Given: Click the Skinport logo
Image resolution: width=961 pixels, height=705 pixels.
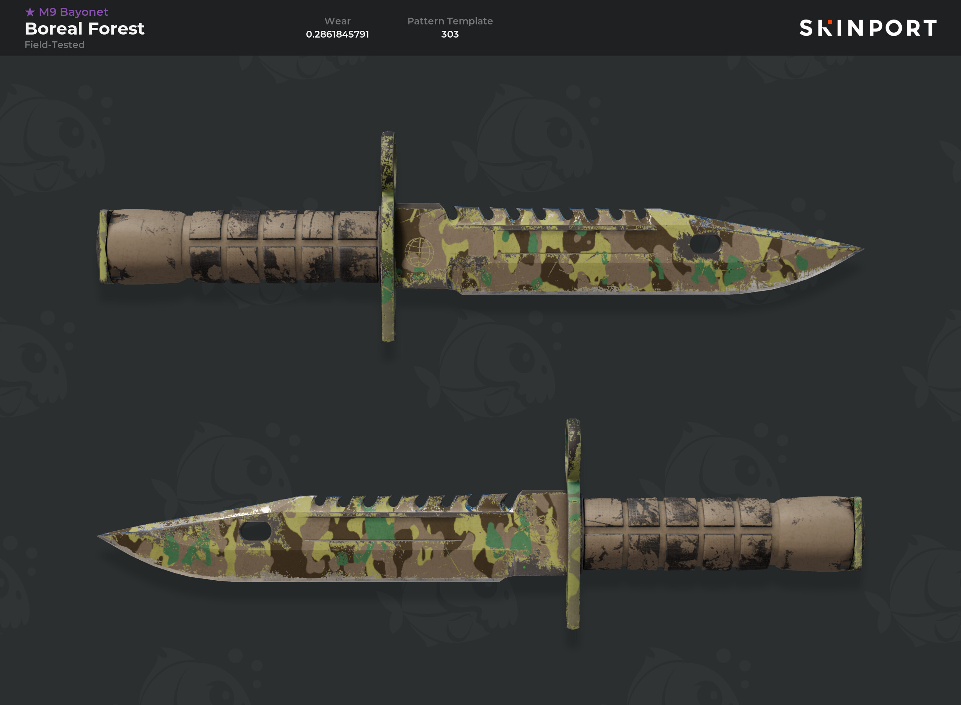Looking at the screenshot, I should [868, 28].
